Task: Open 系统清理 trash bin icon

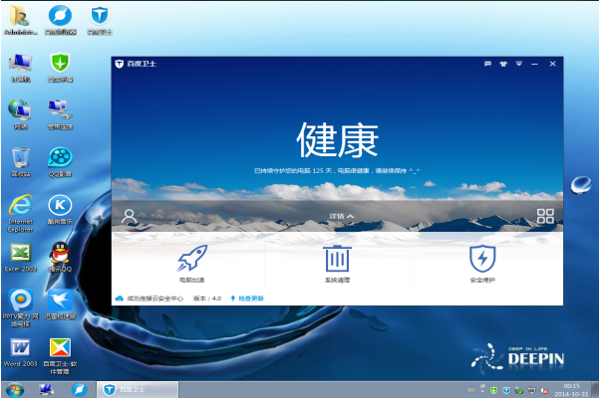Action: coord(337,259)
